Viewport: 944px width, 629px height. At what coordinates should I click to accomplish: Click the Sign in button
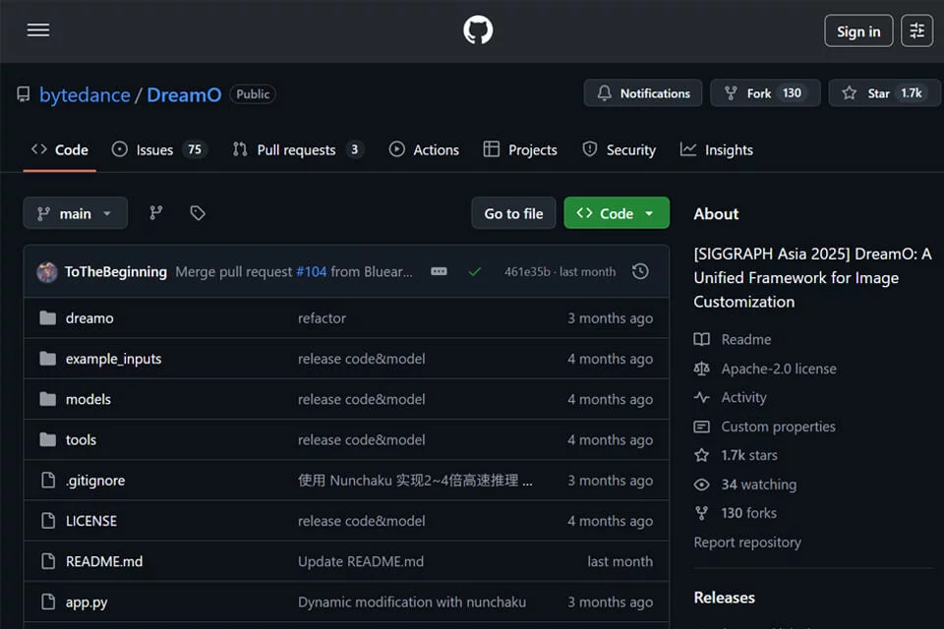pos(858,30)
